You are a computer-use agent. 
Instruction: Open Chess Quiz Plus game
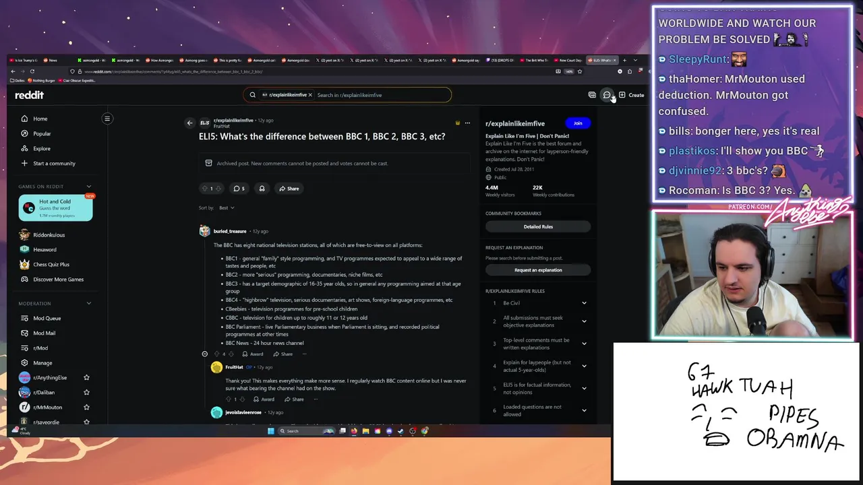click(x=51, y=265)
